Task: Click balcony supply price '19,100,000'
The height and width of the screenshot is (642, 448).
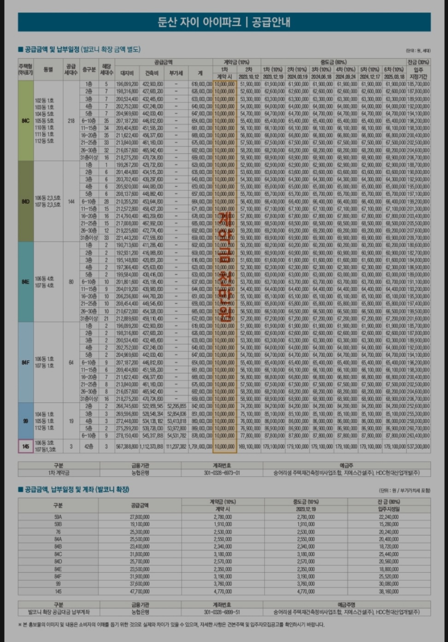Action: [x=140, y=524]
